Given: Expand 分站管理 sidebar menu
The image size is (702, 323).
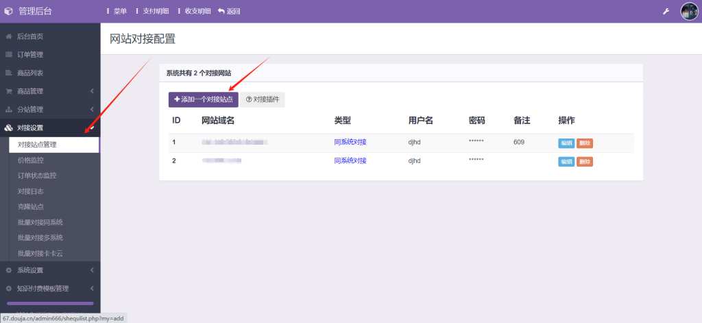Looking at the screenshot, I should tap(50, 109).
